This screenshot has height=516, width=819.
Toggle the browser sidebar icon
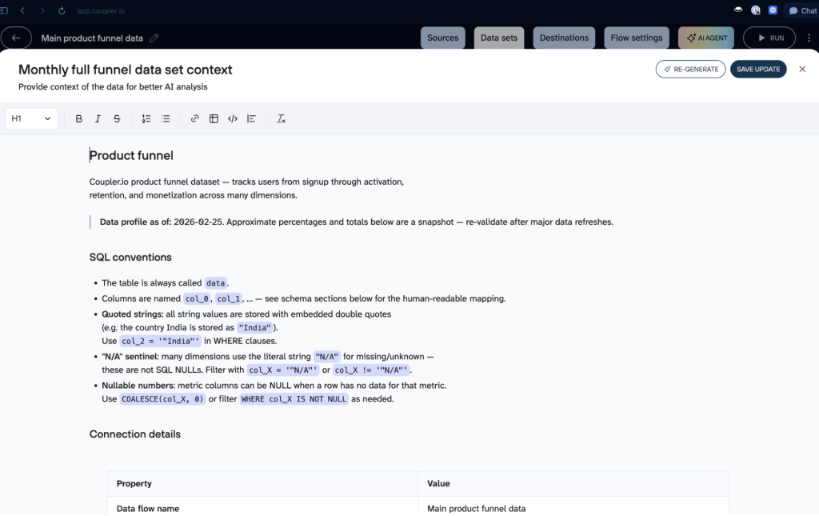[x=4, y=10]
